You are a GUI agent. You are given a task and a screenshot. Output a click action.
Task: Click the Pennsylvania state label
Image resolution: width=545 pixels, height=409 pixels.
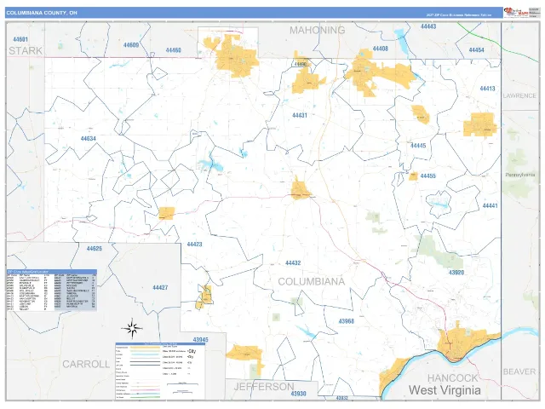coord(520,175)
